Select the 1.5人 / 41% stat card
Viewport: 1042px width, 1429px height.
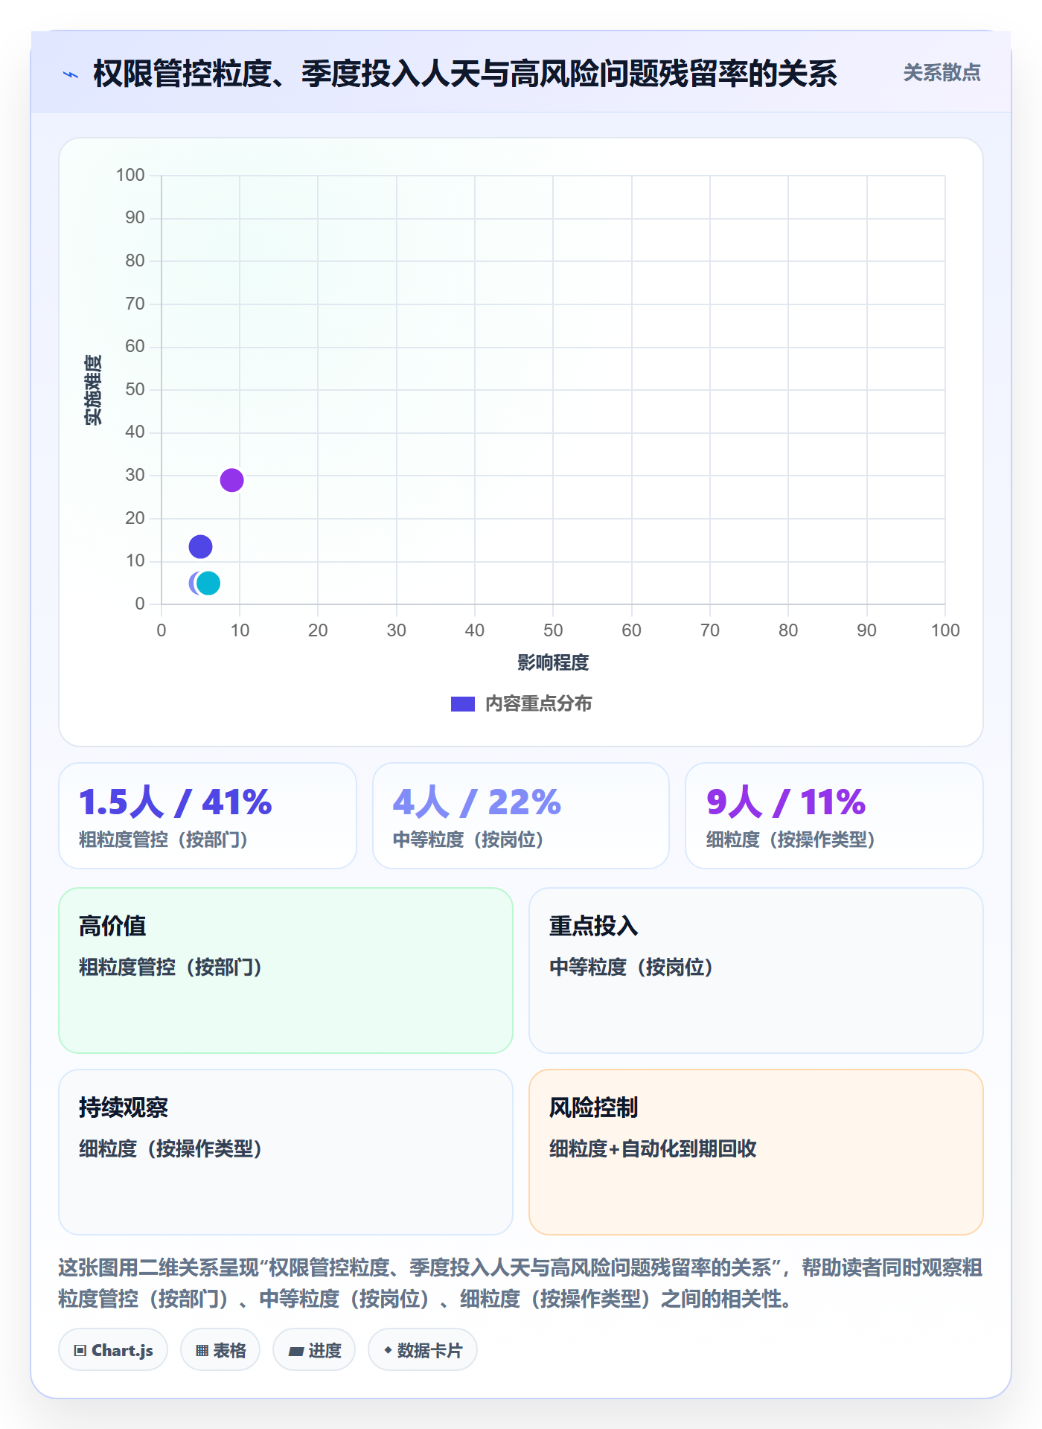(x=208, y=816)
